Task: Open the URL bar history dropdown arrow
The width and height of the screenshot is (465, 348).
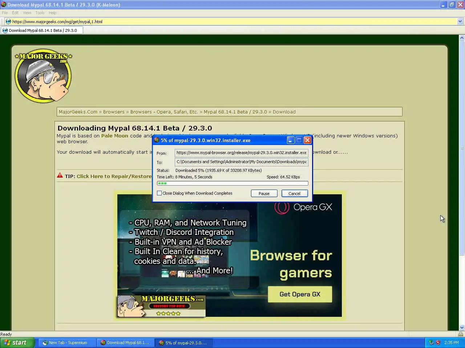Action: point(460,21)
